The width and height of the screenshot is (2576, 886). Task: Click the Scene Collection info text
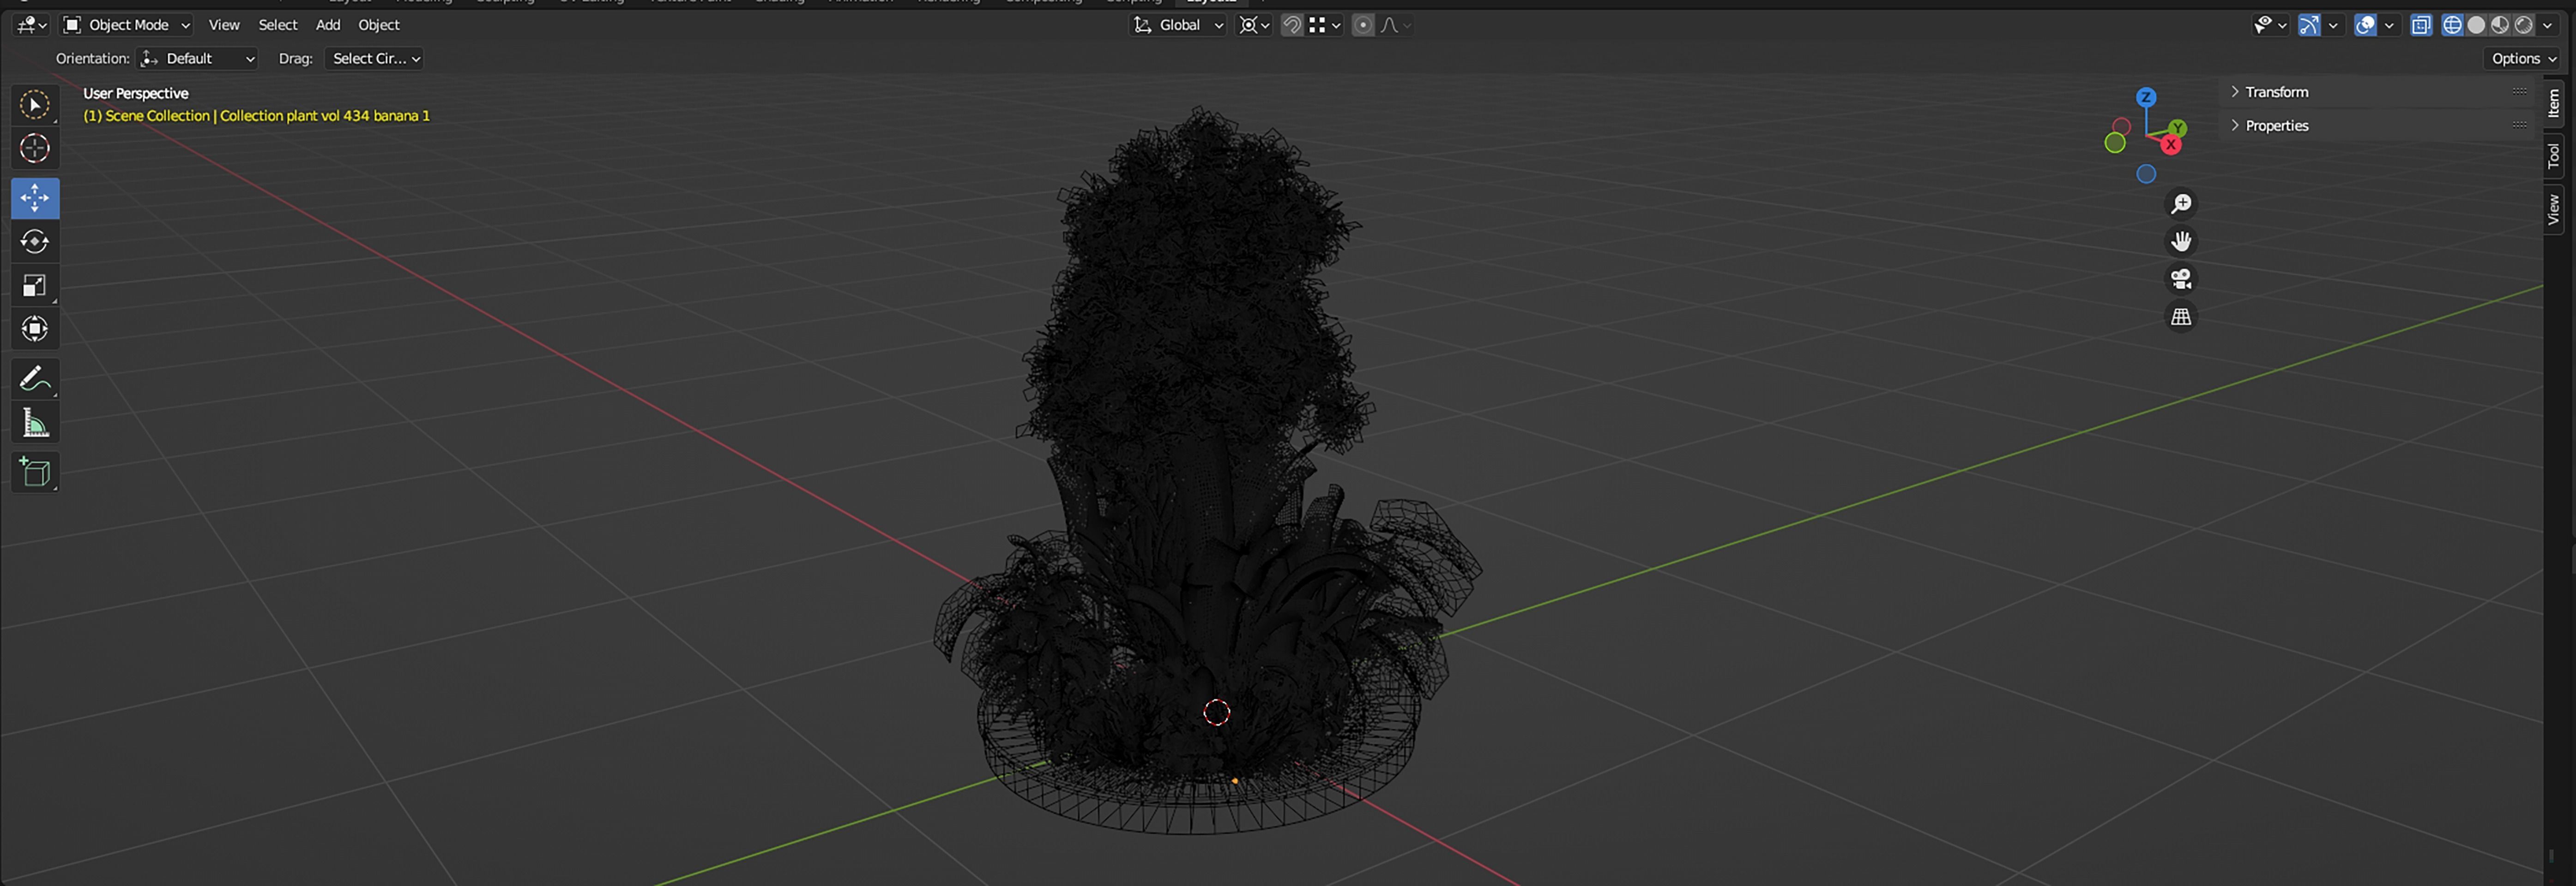pyautogui.click(x=257, y=116)
